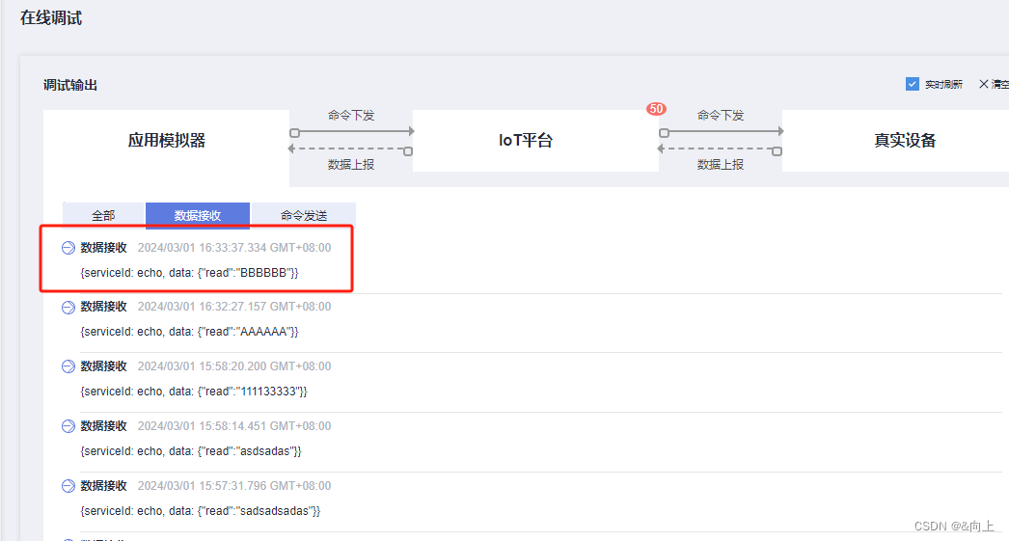This screenshot has height=541, width=1009.
Task: Click the payload text containing 111133333
Action: click(194, 392)
